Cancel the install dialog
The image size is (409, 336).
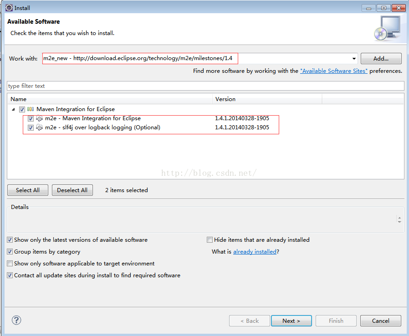[381, 321]
